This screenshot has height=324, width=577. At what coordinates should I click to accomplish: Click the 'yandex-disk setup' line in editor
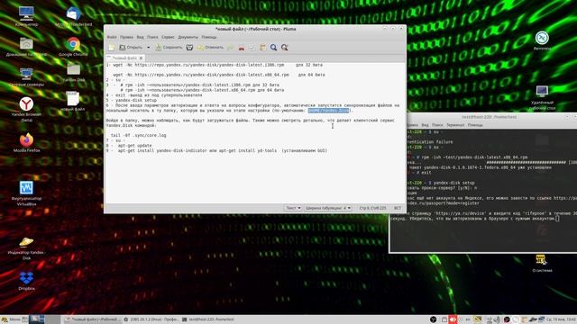click(136, 100)
